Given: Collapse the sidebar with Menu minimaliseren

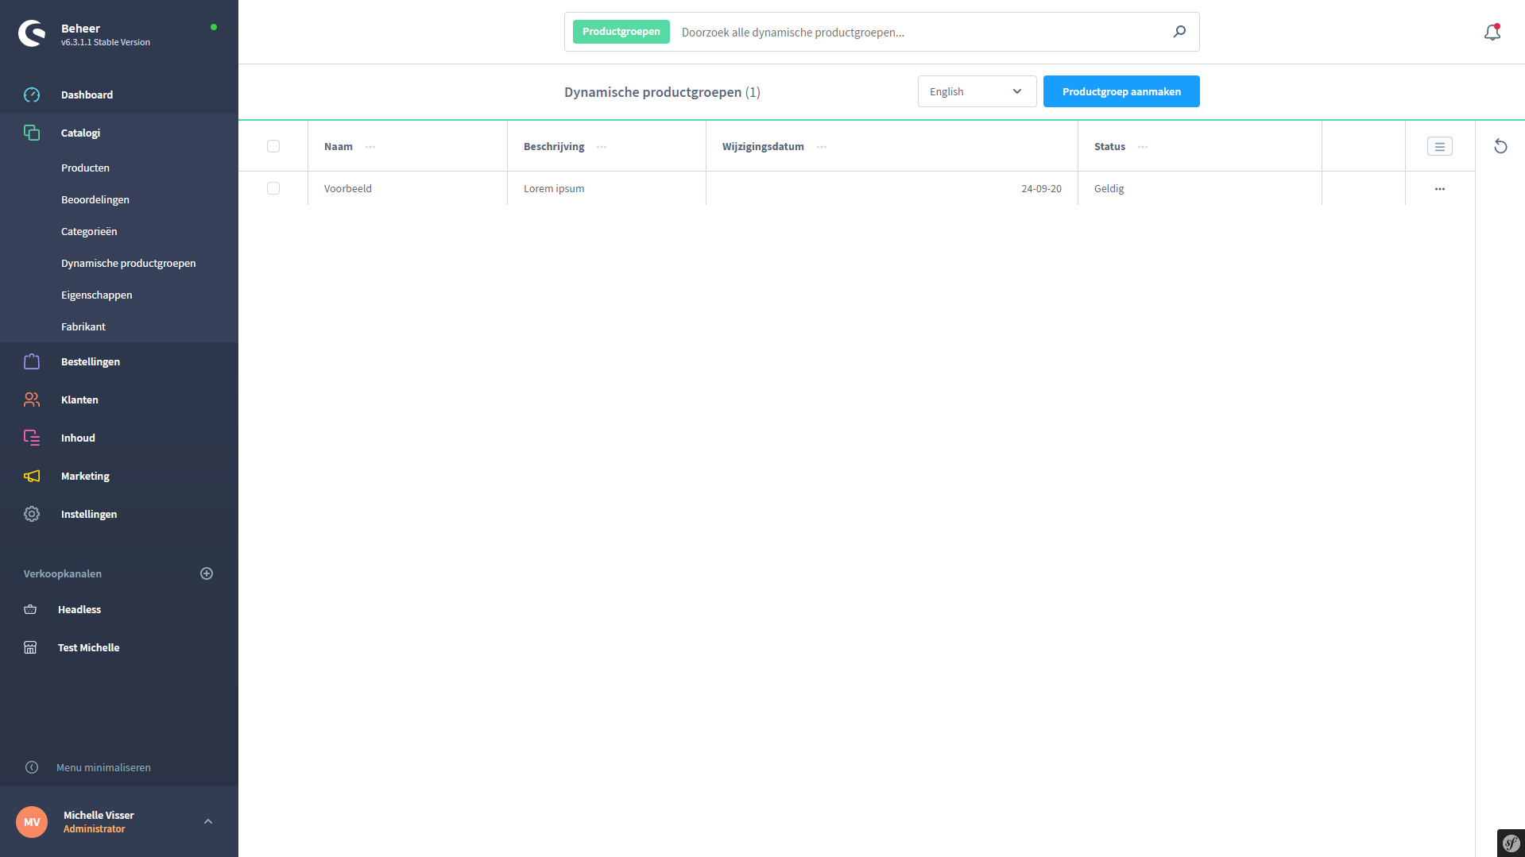Looking at the screenshot, I should click(103, 767).
